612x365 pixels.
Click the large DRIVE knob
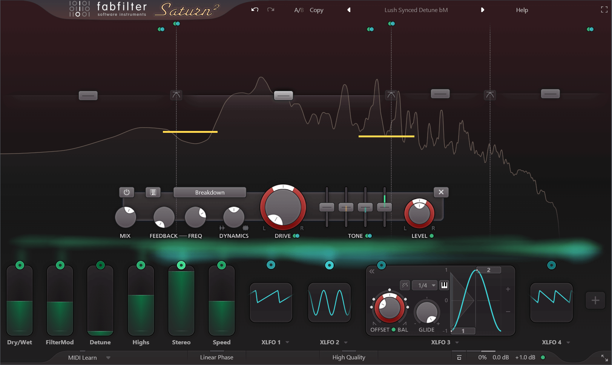tap(283, 207)
